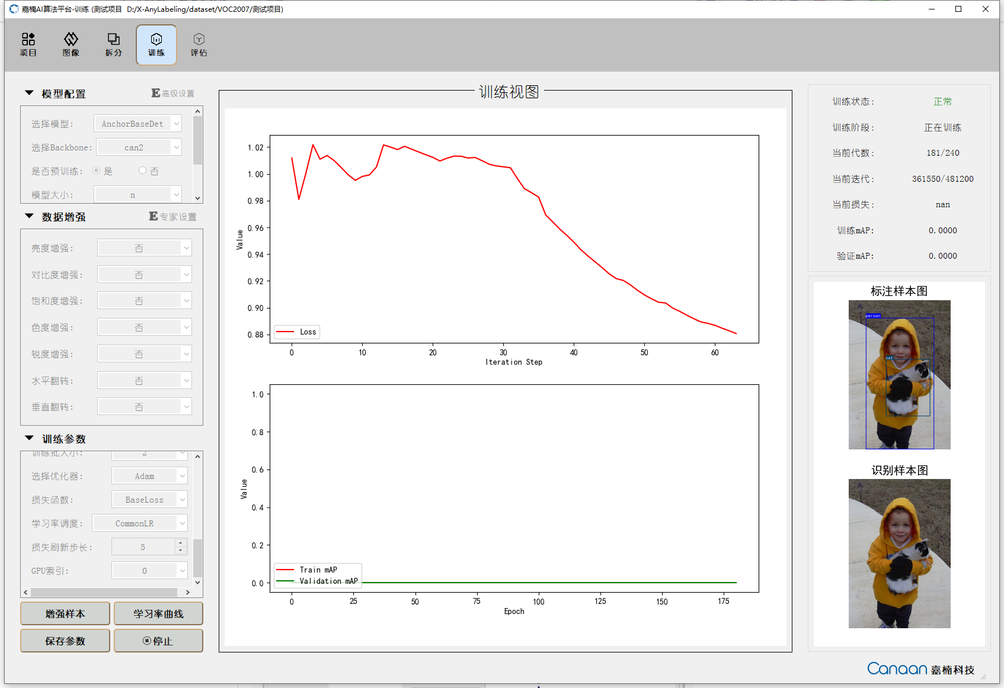
Task: Open the 选择模型 AnchorBaseDet dropdown
Action: tap(138, 124)
